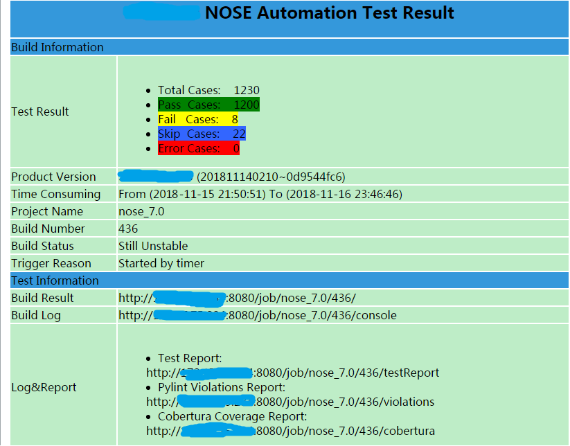Open the Pylint violations URL
The image size is (570, 446).
290,402
